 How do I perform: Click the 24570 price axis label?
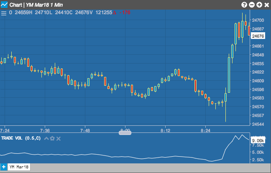pos(258,107)
